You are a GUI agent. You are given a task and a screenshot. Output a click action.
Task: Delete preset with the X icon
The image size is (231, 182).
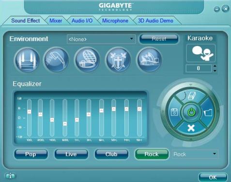tap(191, 128)
